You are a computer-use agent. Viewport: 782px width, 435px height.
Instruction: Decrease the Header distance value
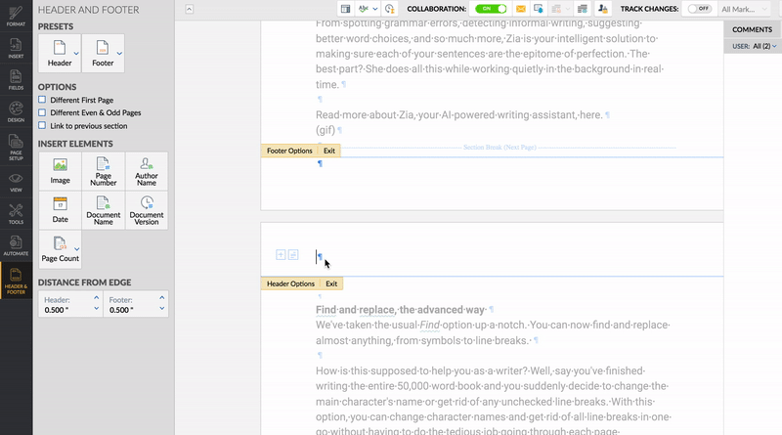(96, 308)
